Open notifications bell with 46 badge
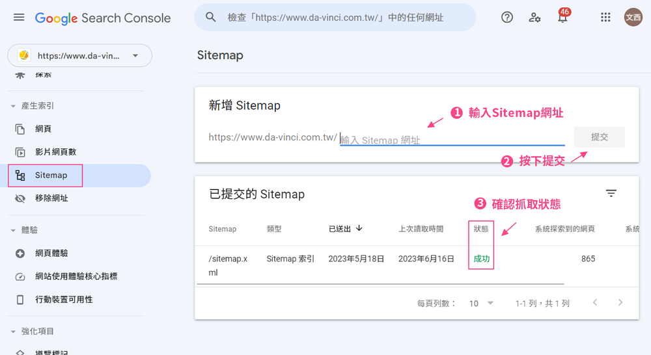Image resolution: width=651 pixels, height=355 pixels. (563, 17)
